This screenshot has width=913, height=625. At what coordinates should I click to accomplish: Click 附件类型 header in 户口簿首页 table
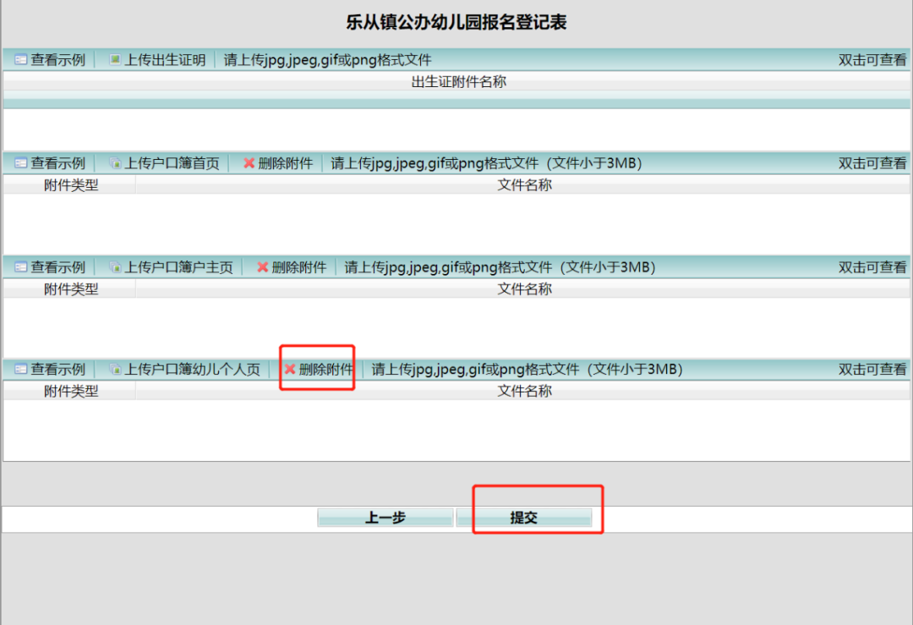[71, 185]
